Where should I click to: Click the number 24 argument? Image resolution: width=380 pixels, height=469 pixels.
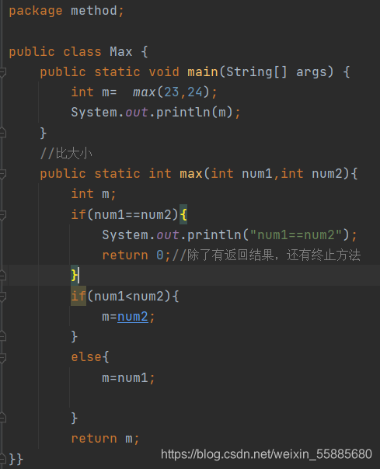coord(195,92)
